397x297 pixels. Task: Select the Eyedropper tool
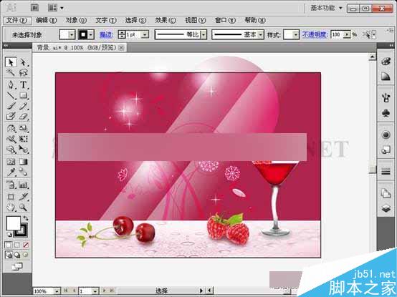click(x=11, y=172)
